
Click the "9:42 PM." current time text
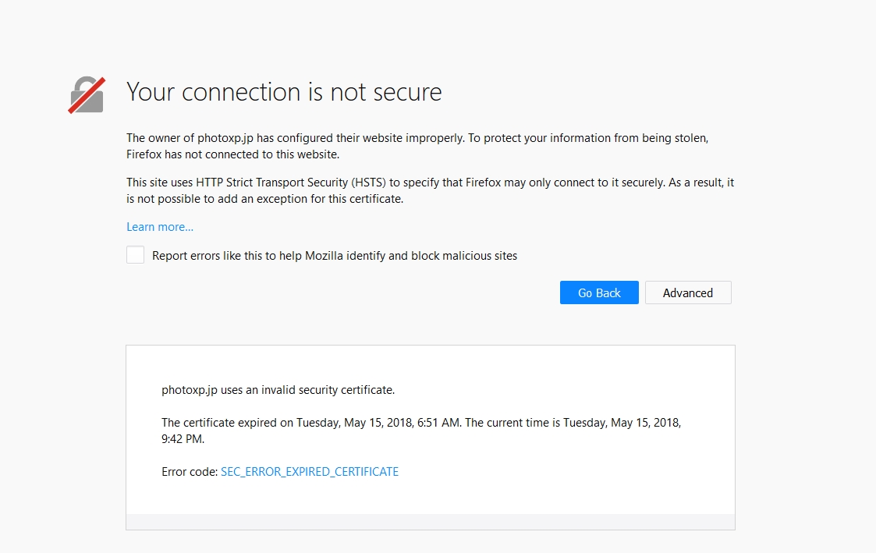tap(183, 439)
